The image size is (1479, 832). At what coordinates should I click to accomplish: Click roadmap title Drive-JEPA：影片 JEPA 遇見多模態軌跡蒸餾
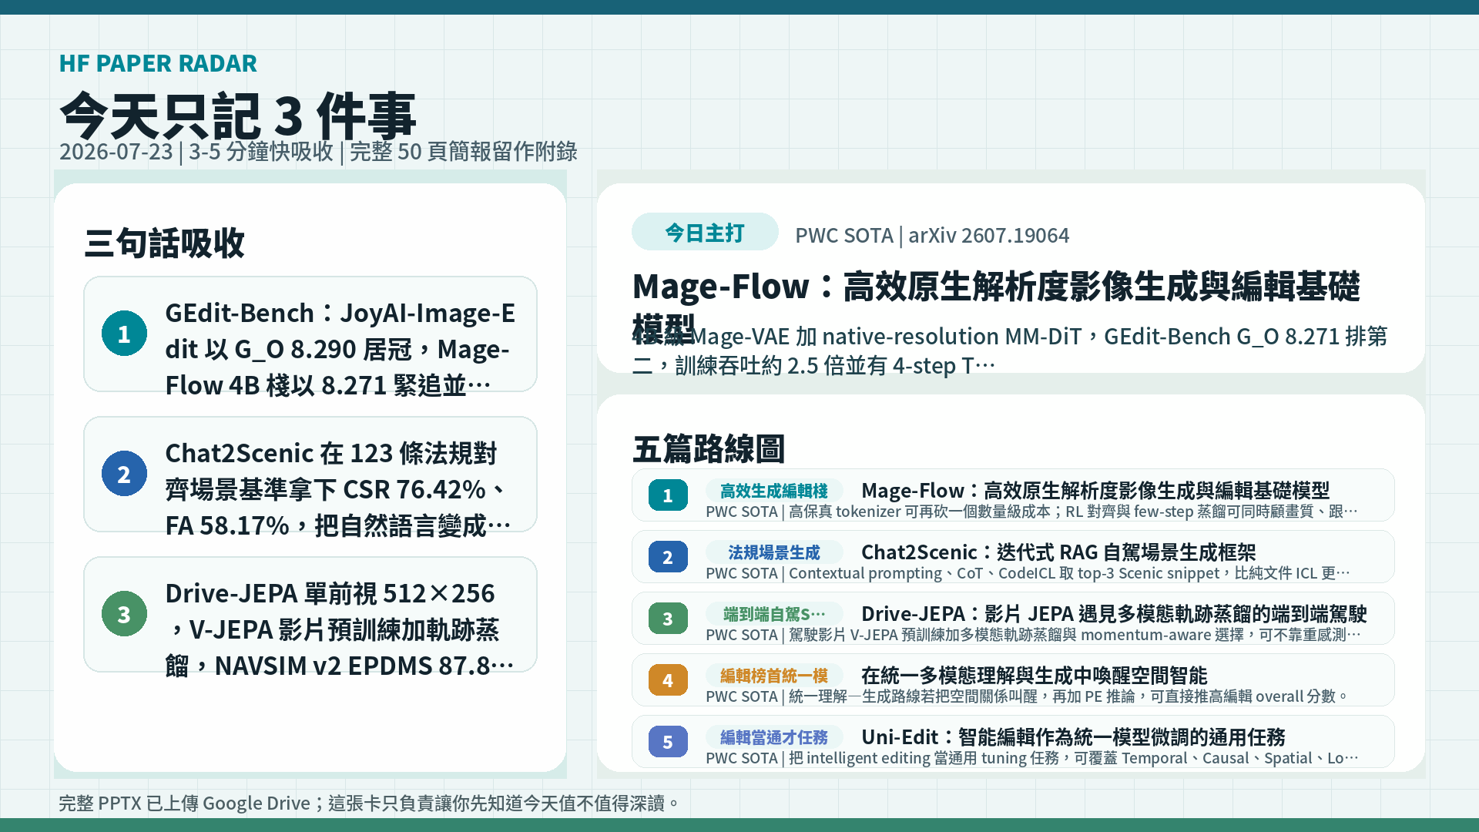1114,613
